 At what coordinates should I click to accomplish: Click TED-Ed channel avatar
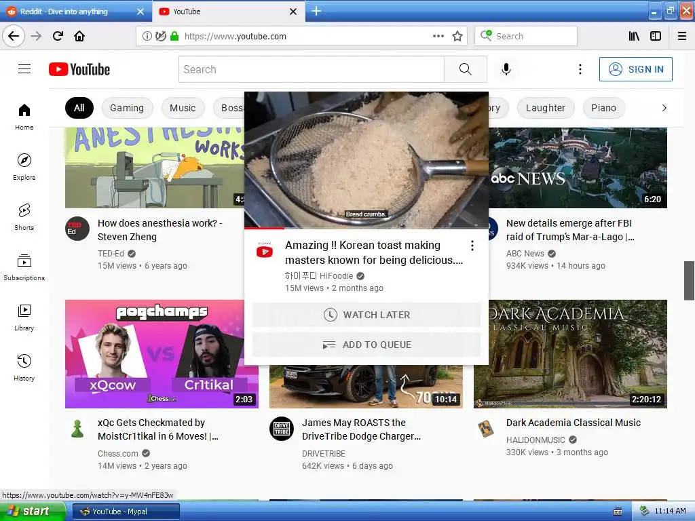(x=77, y=229)
